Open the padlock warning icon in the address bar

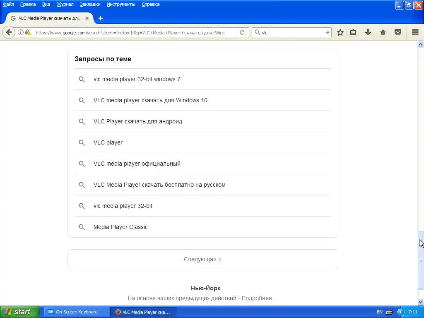pyautogui.click(x=28, y=32)
